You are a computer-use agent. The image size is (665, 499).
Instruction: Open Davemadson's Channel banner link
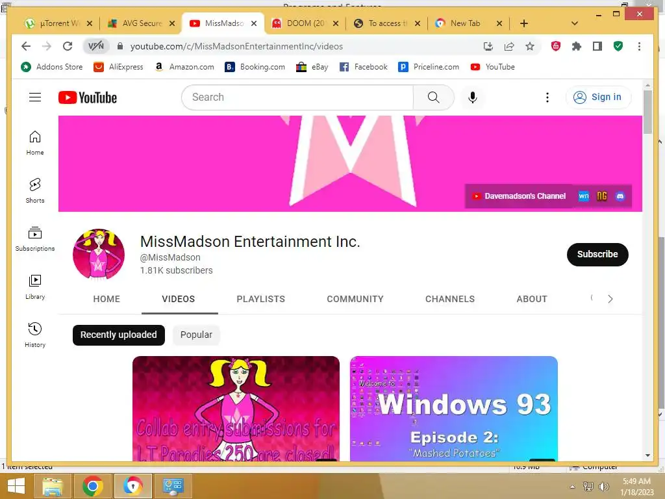tap(519, 196)
